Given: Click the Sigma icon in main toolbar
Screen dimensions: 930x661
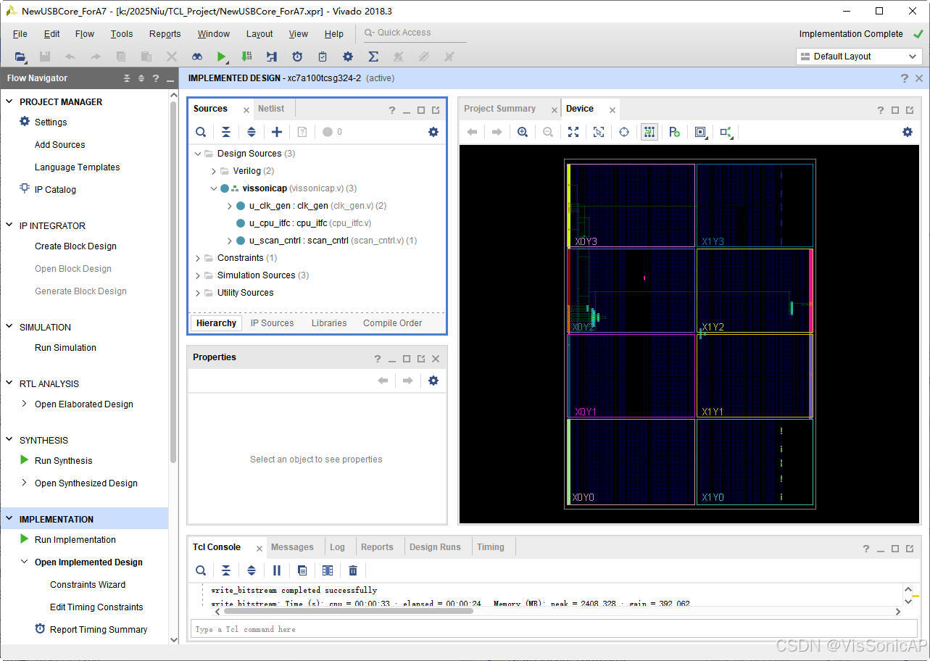Looking at the screenshot, I should point(373,57).
